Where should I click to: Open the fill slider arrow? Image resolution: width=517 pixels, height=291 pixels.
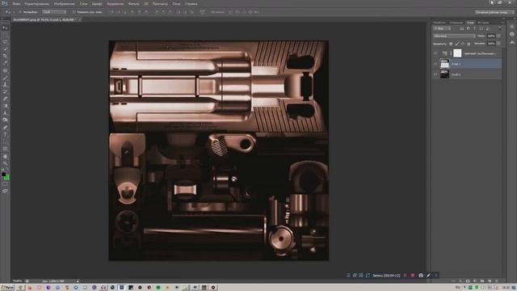498,43
